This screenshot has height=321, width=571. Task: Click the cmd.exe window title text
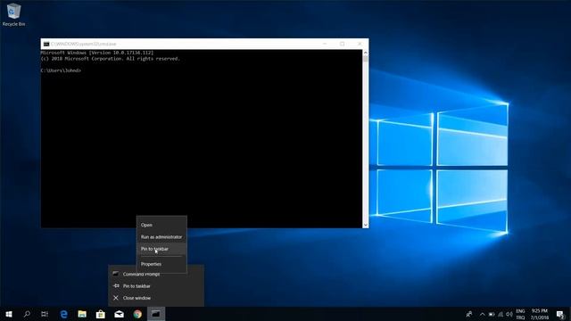click(x=83, y=44)
